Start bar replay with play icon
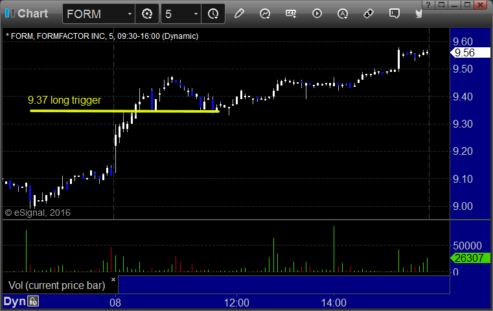Viewport: 493px width, 311px height. 317,14
